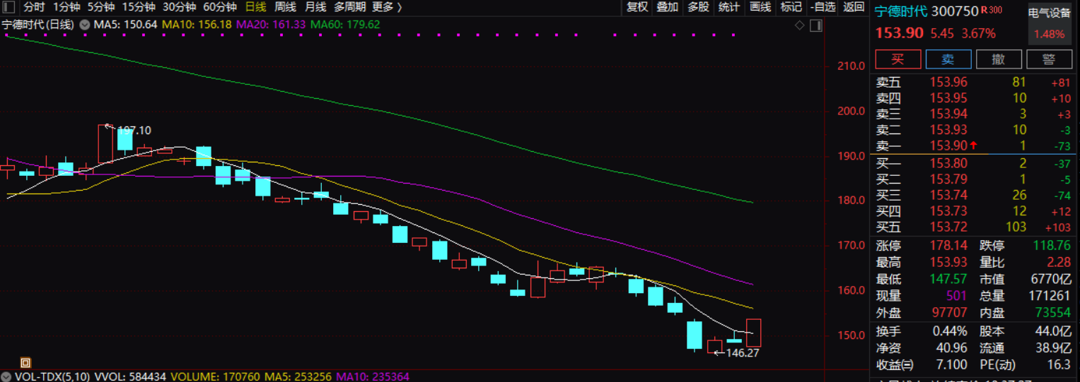Select the 日线 daily period
Image resolution: width=1080 pixels, height=382 pixels.
coord(255,7)
